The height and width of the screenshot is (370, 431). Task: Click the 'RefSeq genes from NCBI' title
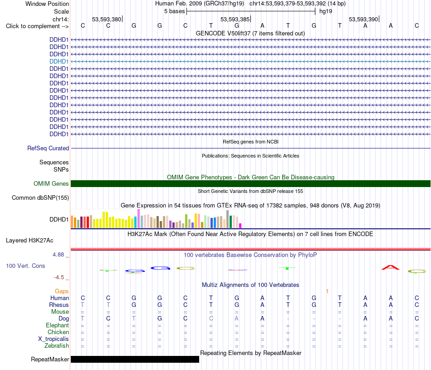tap(250, 142)
